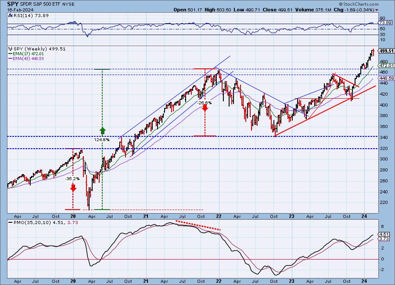Click the 400 price axis label
The image size is (395, 285).
(x=384, y=105)
